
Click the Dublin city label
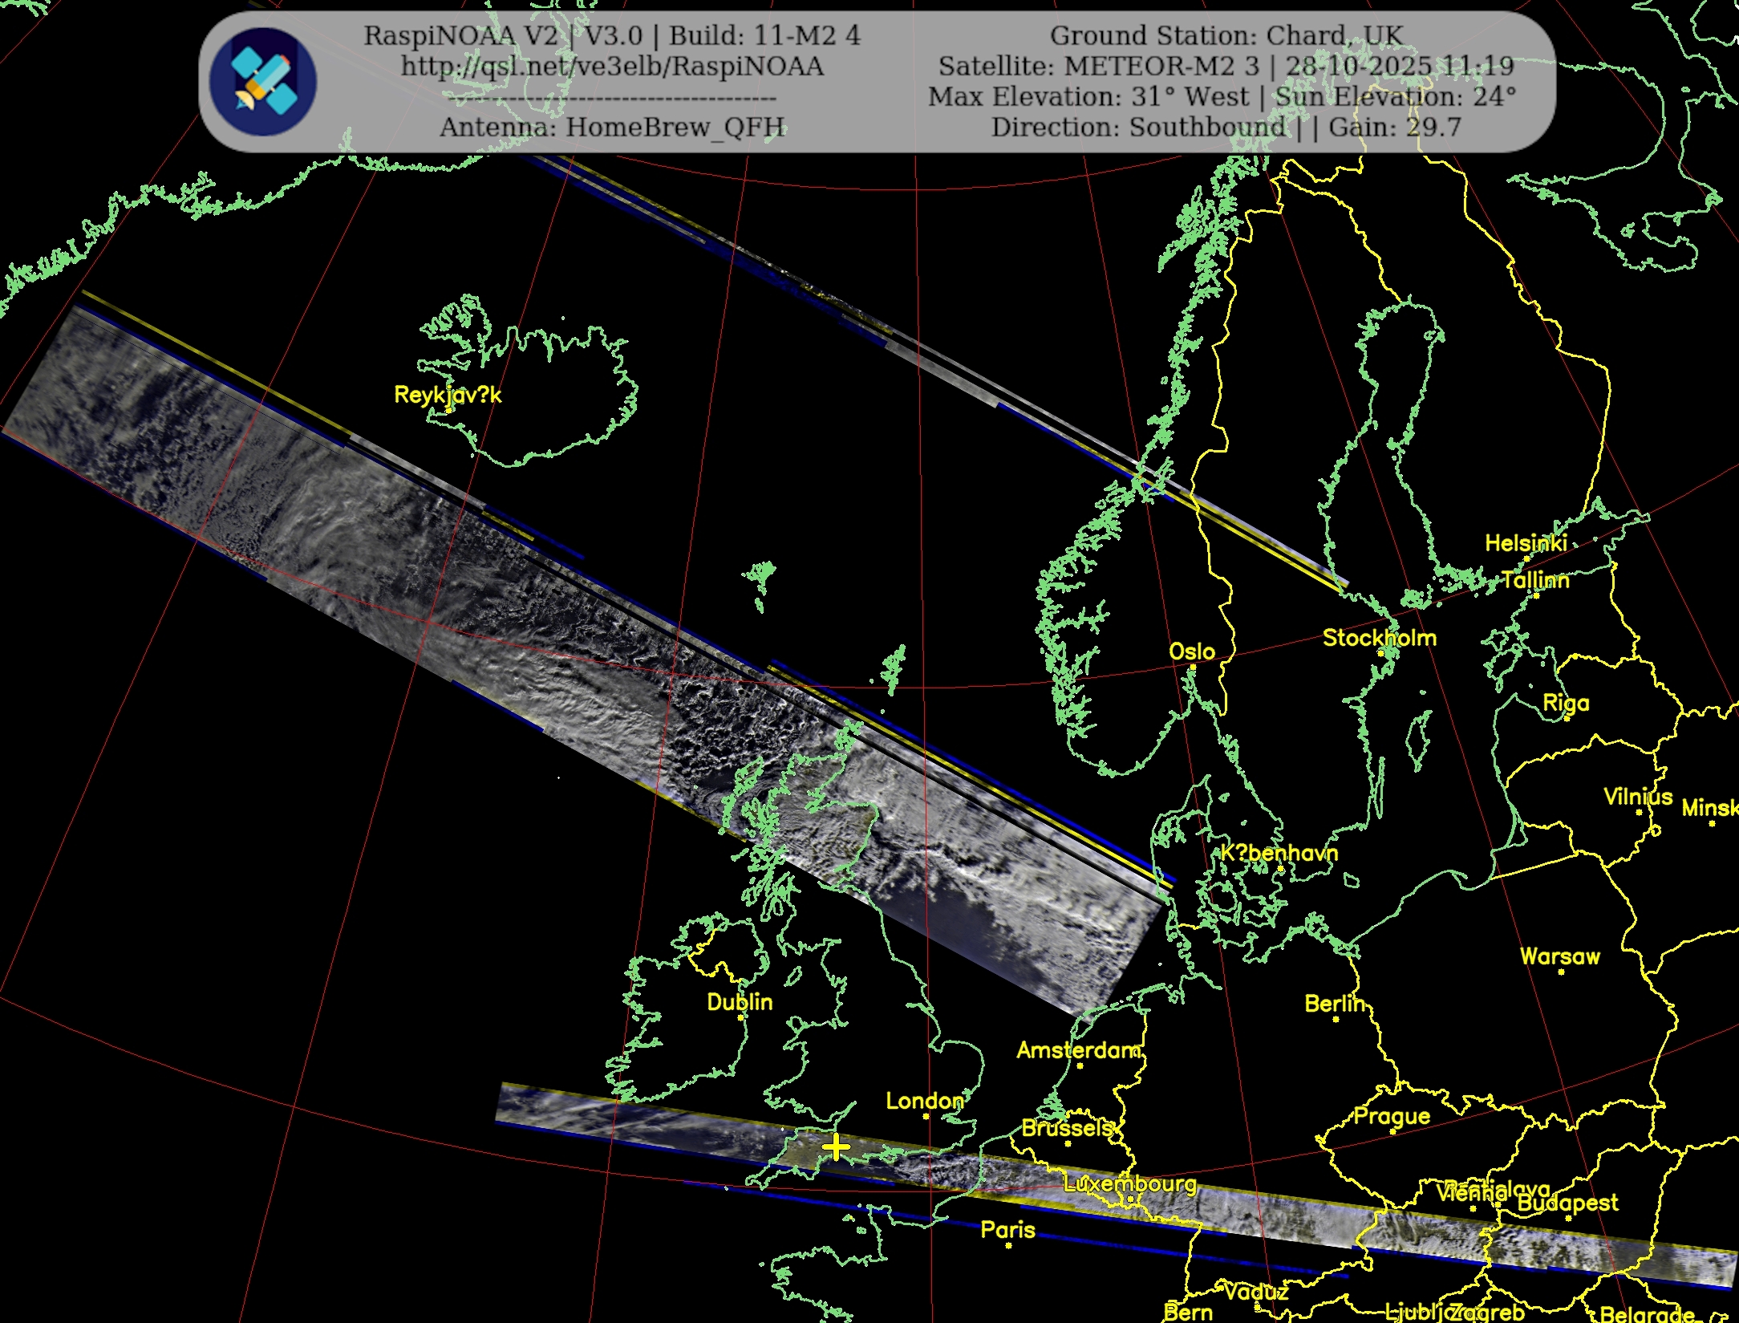[x=740, y=1002]
